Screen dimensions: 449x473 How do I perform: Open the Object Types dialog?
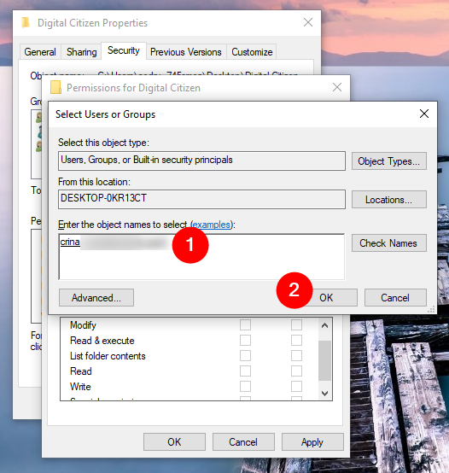click(x=389, y=161)
